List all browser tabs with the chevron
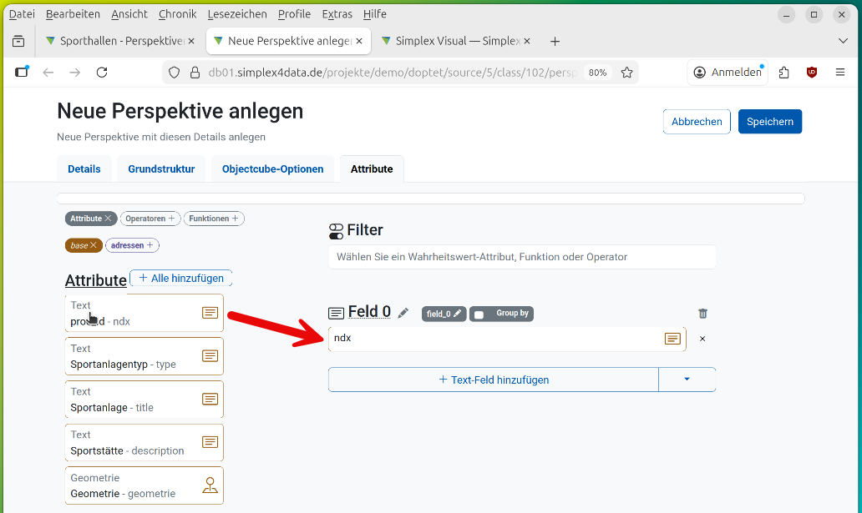The width and height of the screenshot is (862, 513). point(842,41)
